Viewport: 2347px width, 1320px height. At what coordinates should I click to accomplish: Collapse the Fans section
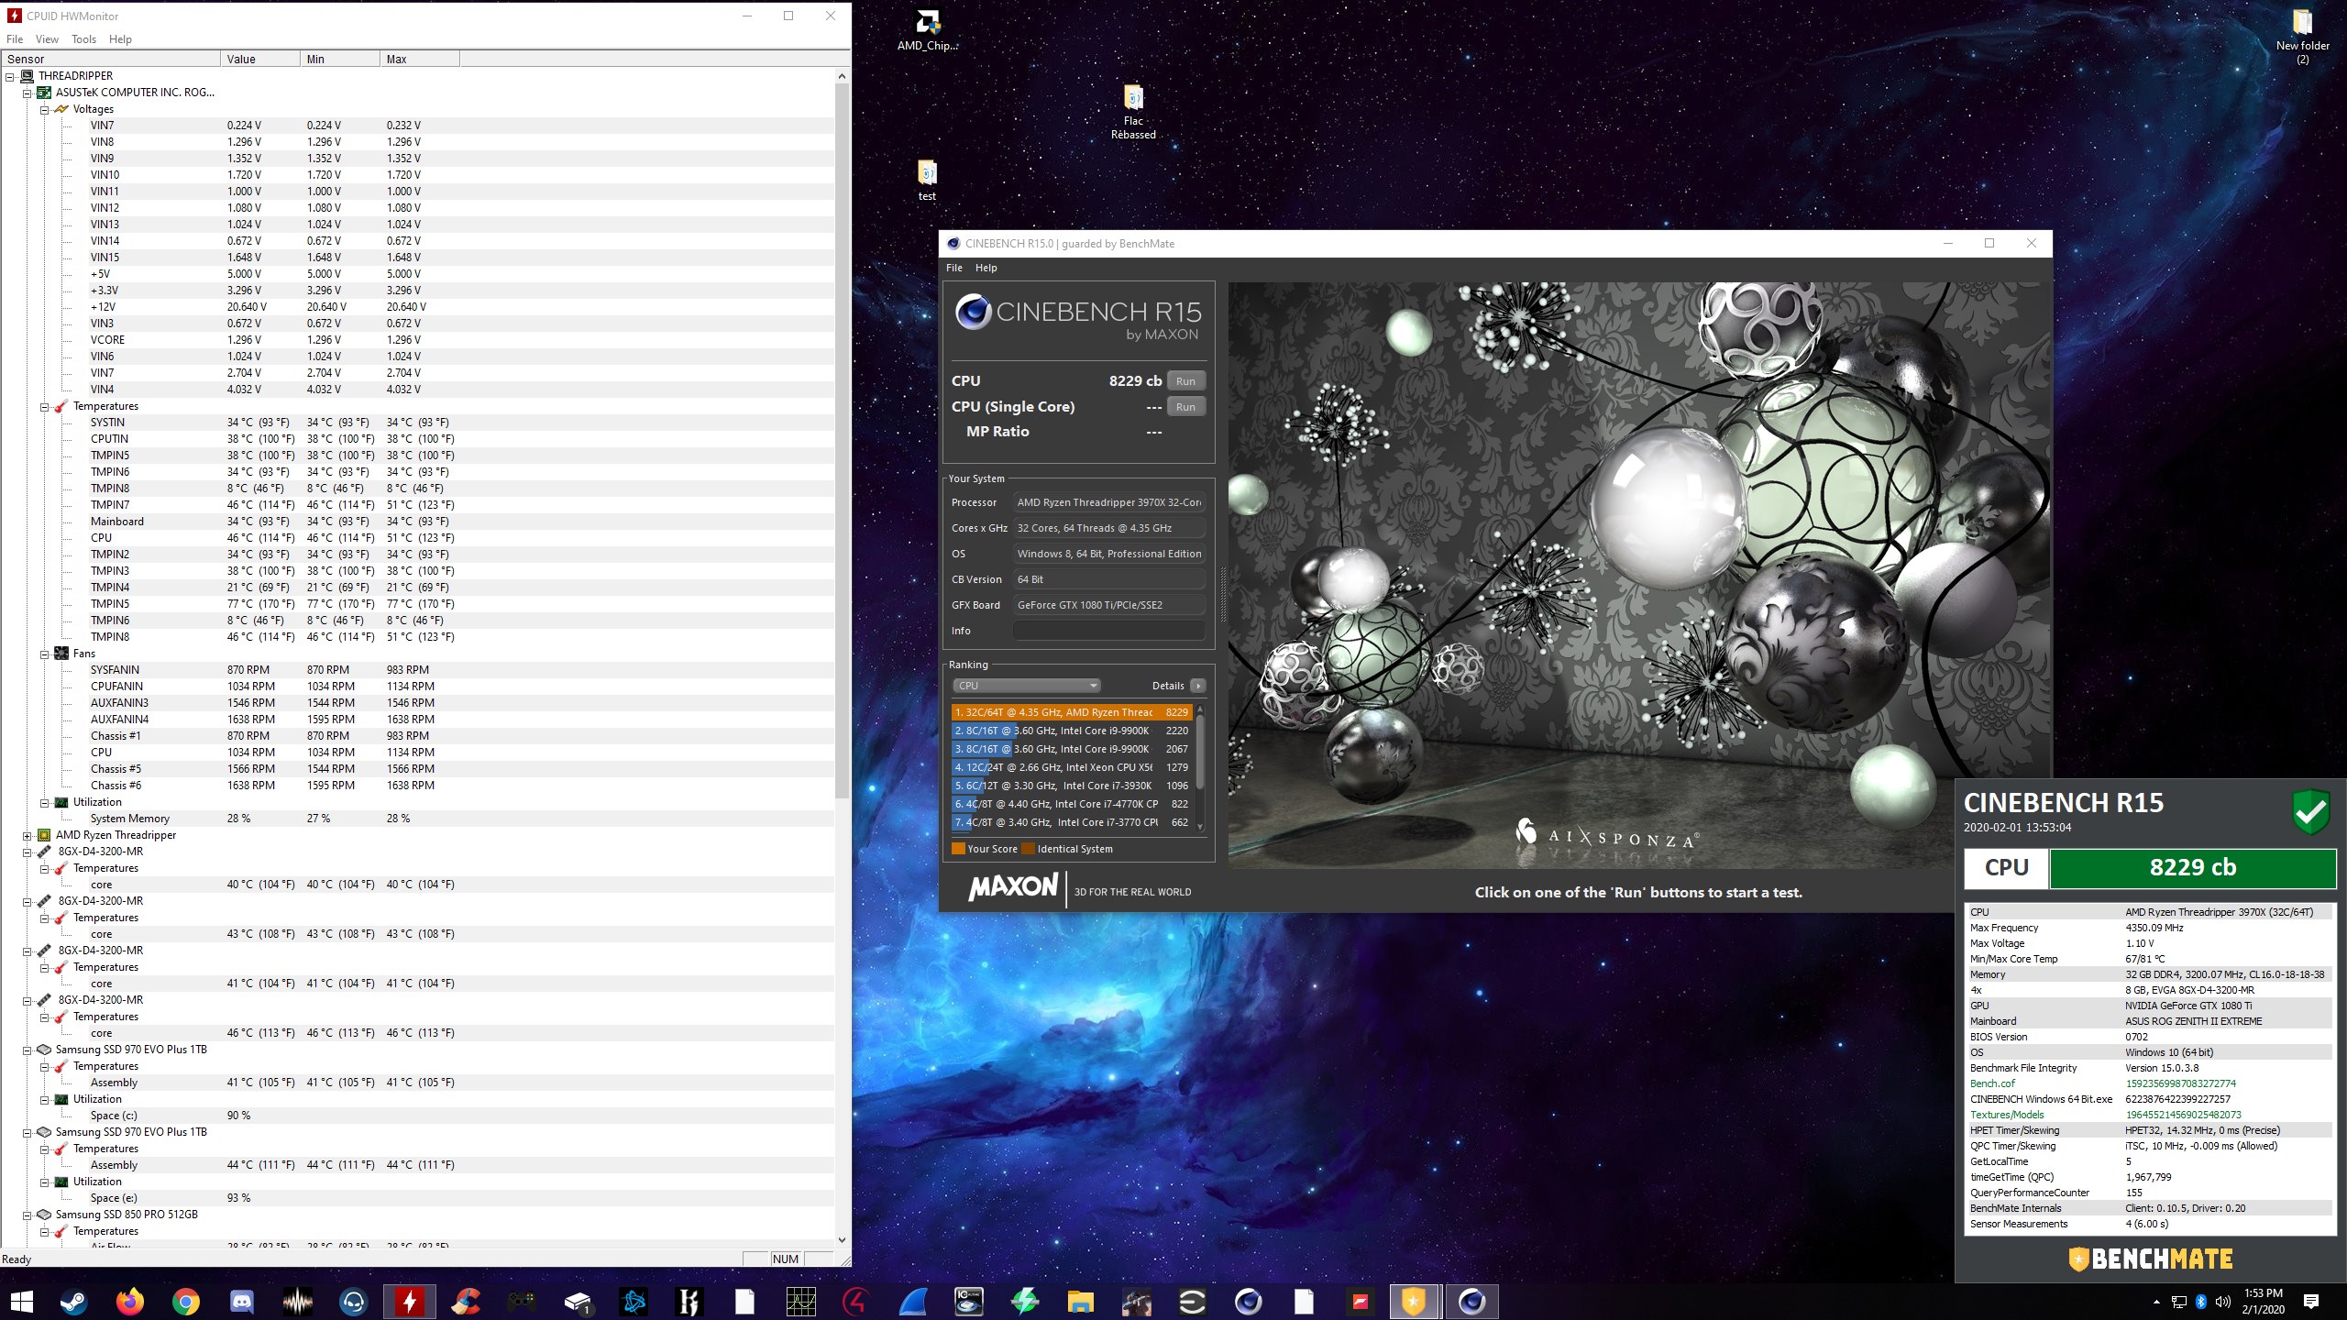[44, 654]
